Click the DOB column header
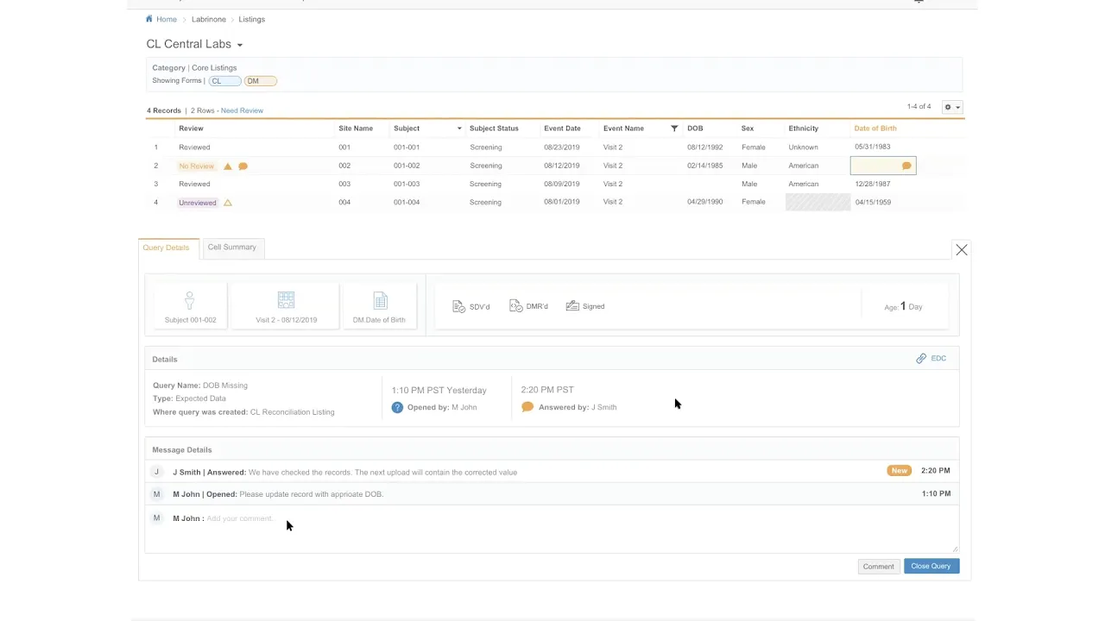The width and height of the screenshot is (1105, 621). coord(695,129)
